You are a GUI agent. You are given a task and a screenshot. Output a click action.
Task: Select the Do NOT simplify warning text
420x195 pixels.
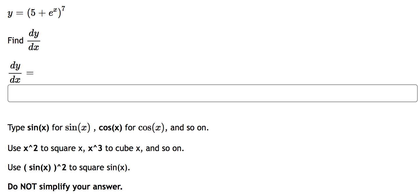click(64, 187)
